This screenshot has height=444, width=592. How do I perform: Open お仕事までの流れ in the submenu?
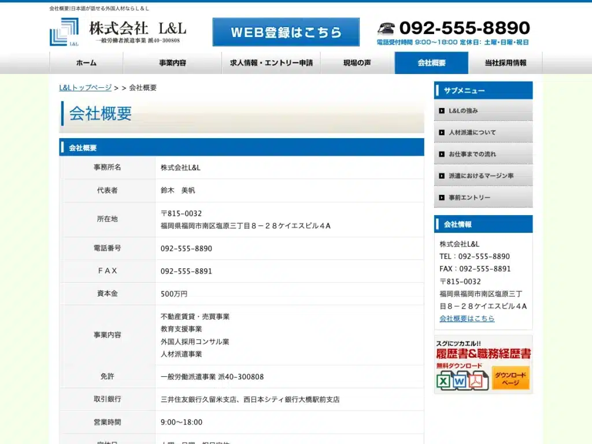[483, 154]
